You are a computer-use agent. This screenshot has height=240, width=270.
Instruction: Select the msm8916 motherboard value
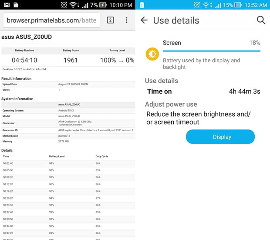click(x=64, y=136)
